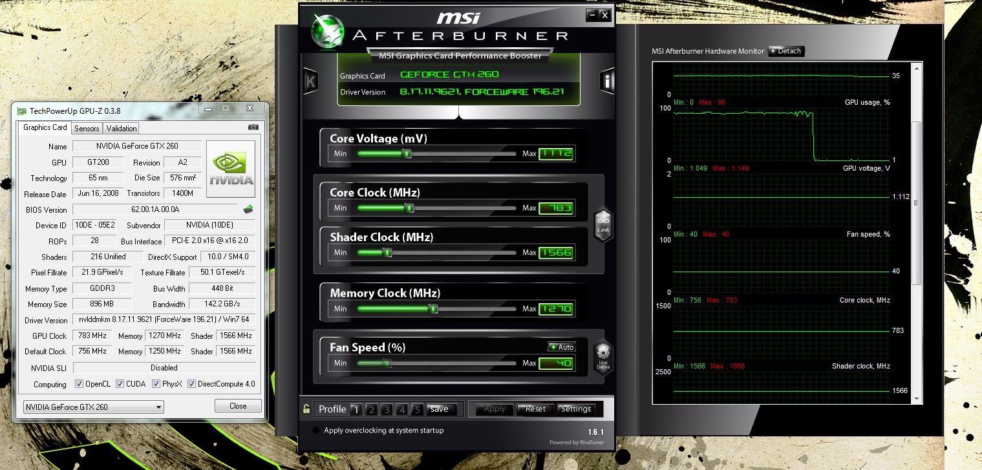This screenshot has width=982, height=470.
Task: Toggle the Link clocks icon button
Action: pos(603,226)
